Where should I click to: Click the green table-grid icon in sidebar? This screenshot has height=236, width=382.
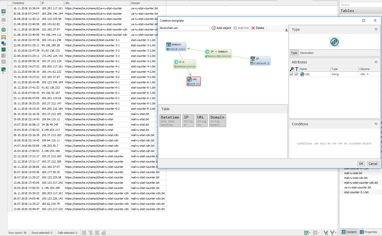[4, 44]
